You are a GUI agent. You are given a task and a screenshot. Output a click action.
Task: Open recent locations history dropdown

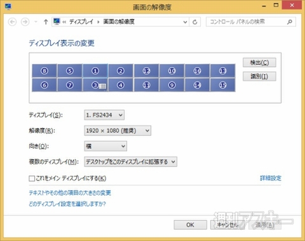[36, 22]
